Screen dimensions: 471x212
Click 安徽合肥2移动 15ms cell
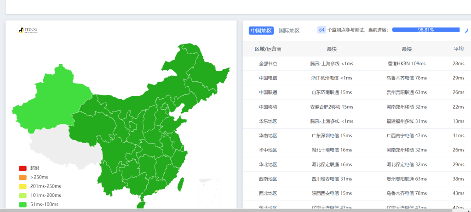click(x=332, y=107)
